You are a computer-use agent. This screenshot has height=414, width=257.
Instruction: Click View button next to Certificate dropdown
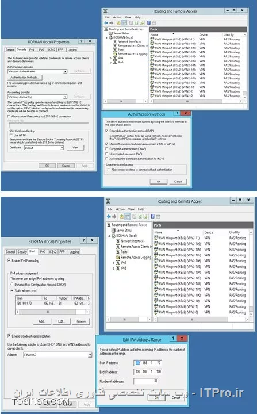75,148
